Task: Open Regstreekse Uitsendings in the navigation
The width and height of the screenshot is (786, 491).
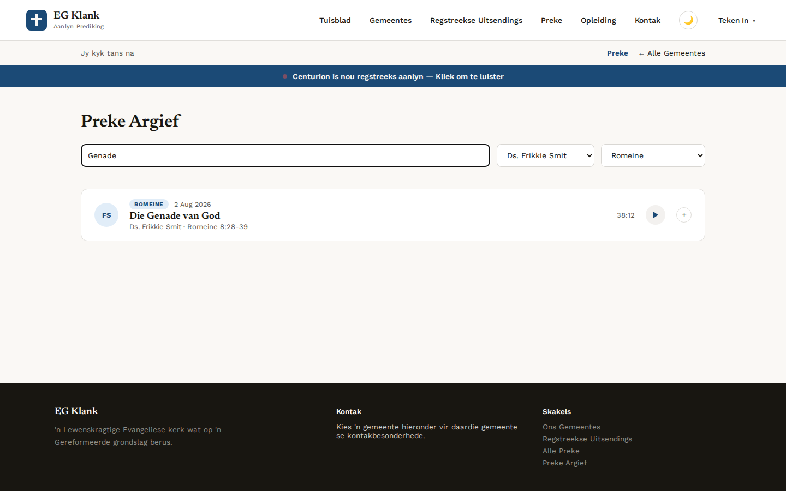Action: click(476, 20)
